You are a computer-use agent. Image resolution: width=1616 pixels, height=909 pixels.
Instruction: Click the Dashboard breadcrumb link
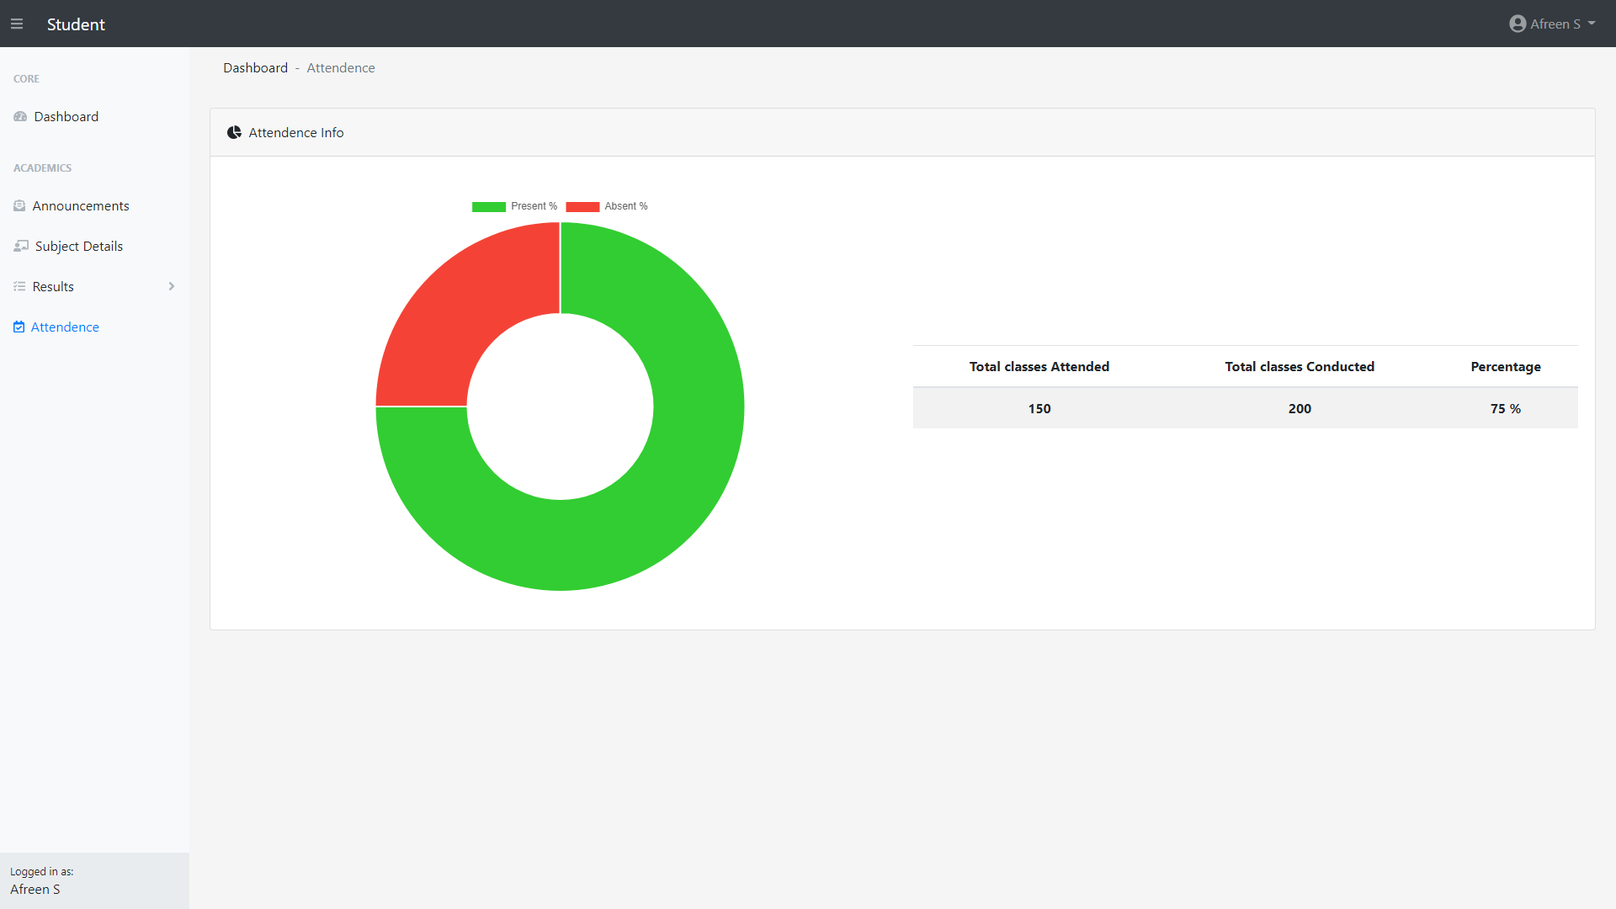[255, 68]
